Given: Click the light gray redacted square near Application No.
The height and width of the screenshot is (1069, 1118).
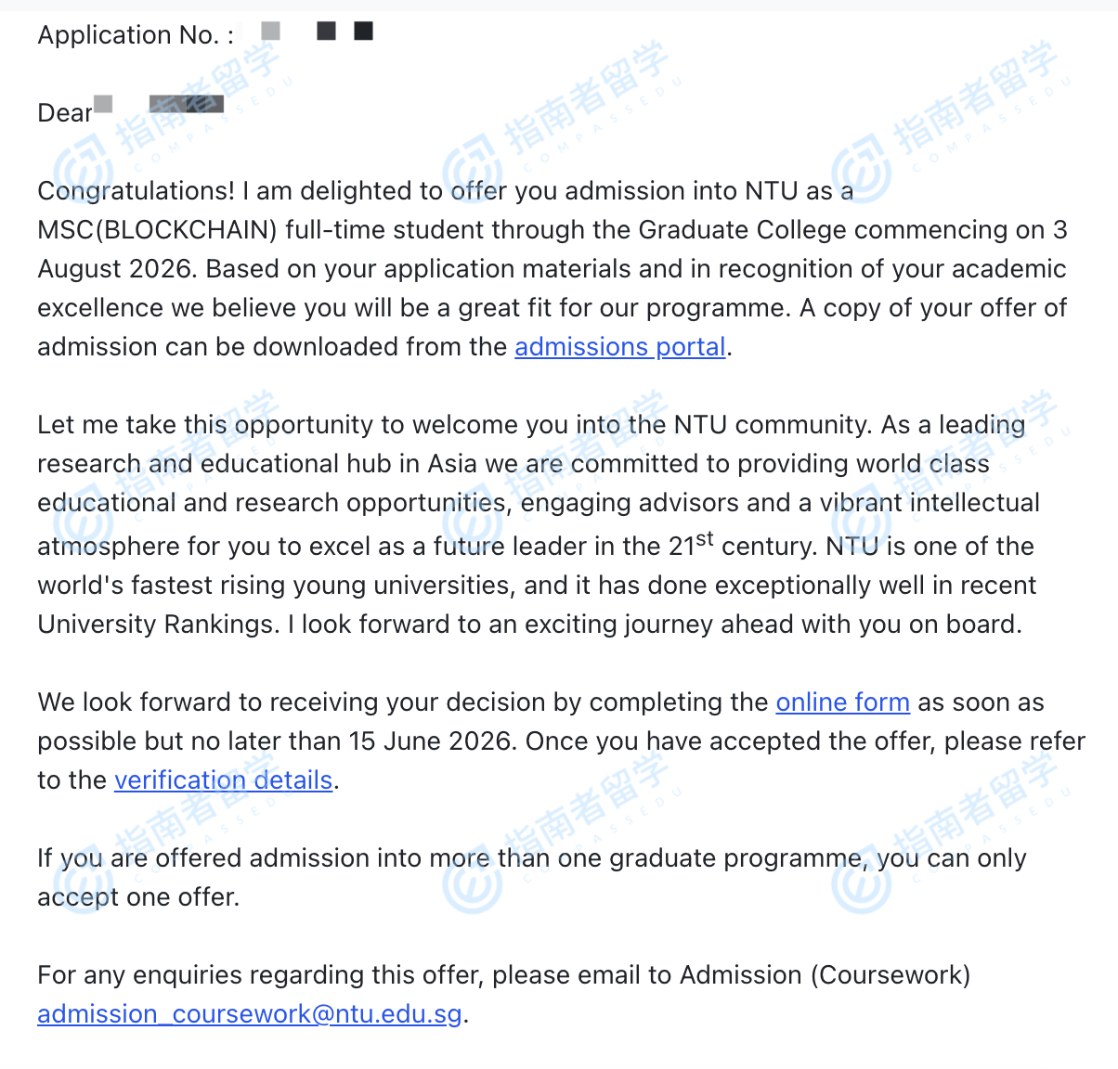Looking at the screenshot, I should (x=270, y=32).
